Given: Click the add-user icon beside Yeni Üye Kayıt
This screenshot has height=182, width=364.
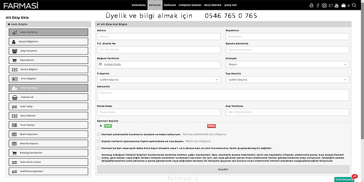Looking at the screenshot, I should (15, 88).
